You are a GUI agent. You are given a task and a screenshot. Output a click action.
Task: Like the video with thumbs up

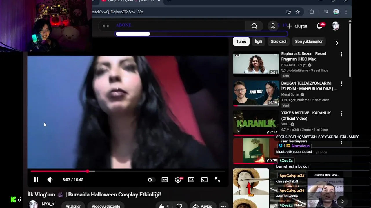(x=163, y=206)
